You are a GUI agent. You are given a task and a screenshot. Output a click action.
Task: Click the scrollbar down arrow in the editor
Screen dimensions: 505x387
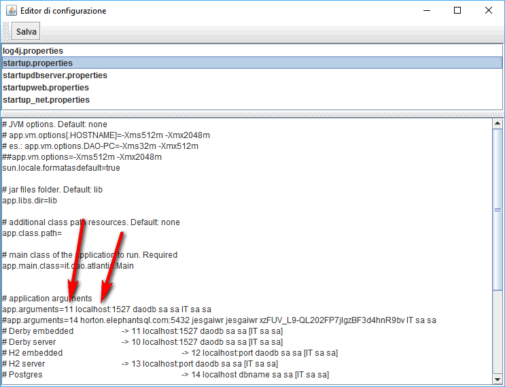click(x=498, y=379)
